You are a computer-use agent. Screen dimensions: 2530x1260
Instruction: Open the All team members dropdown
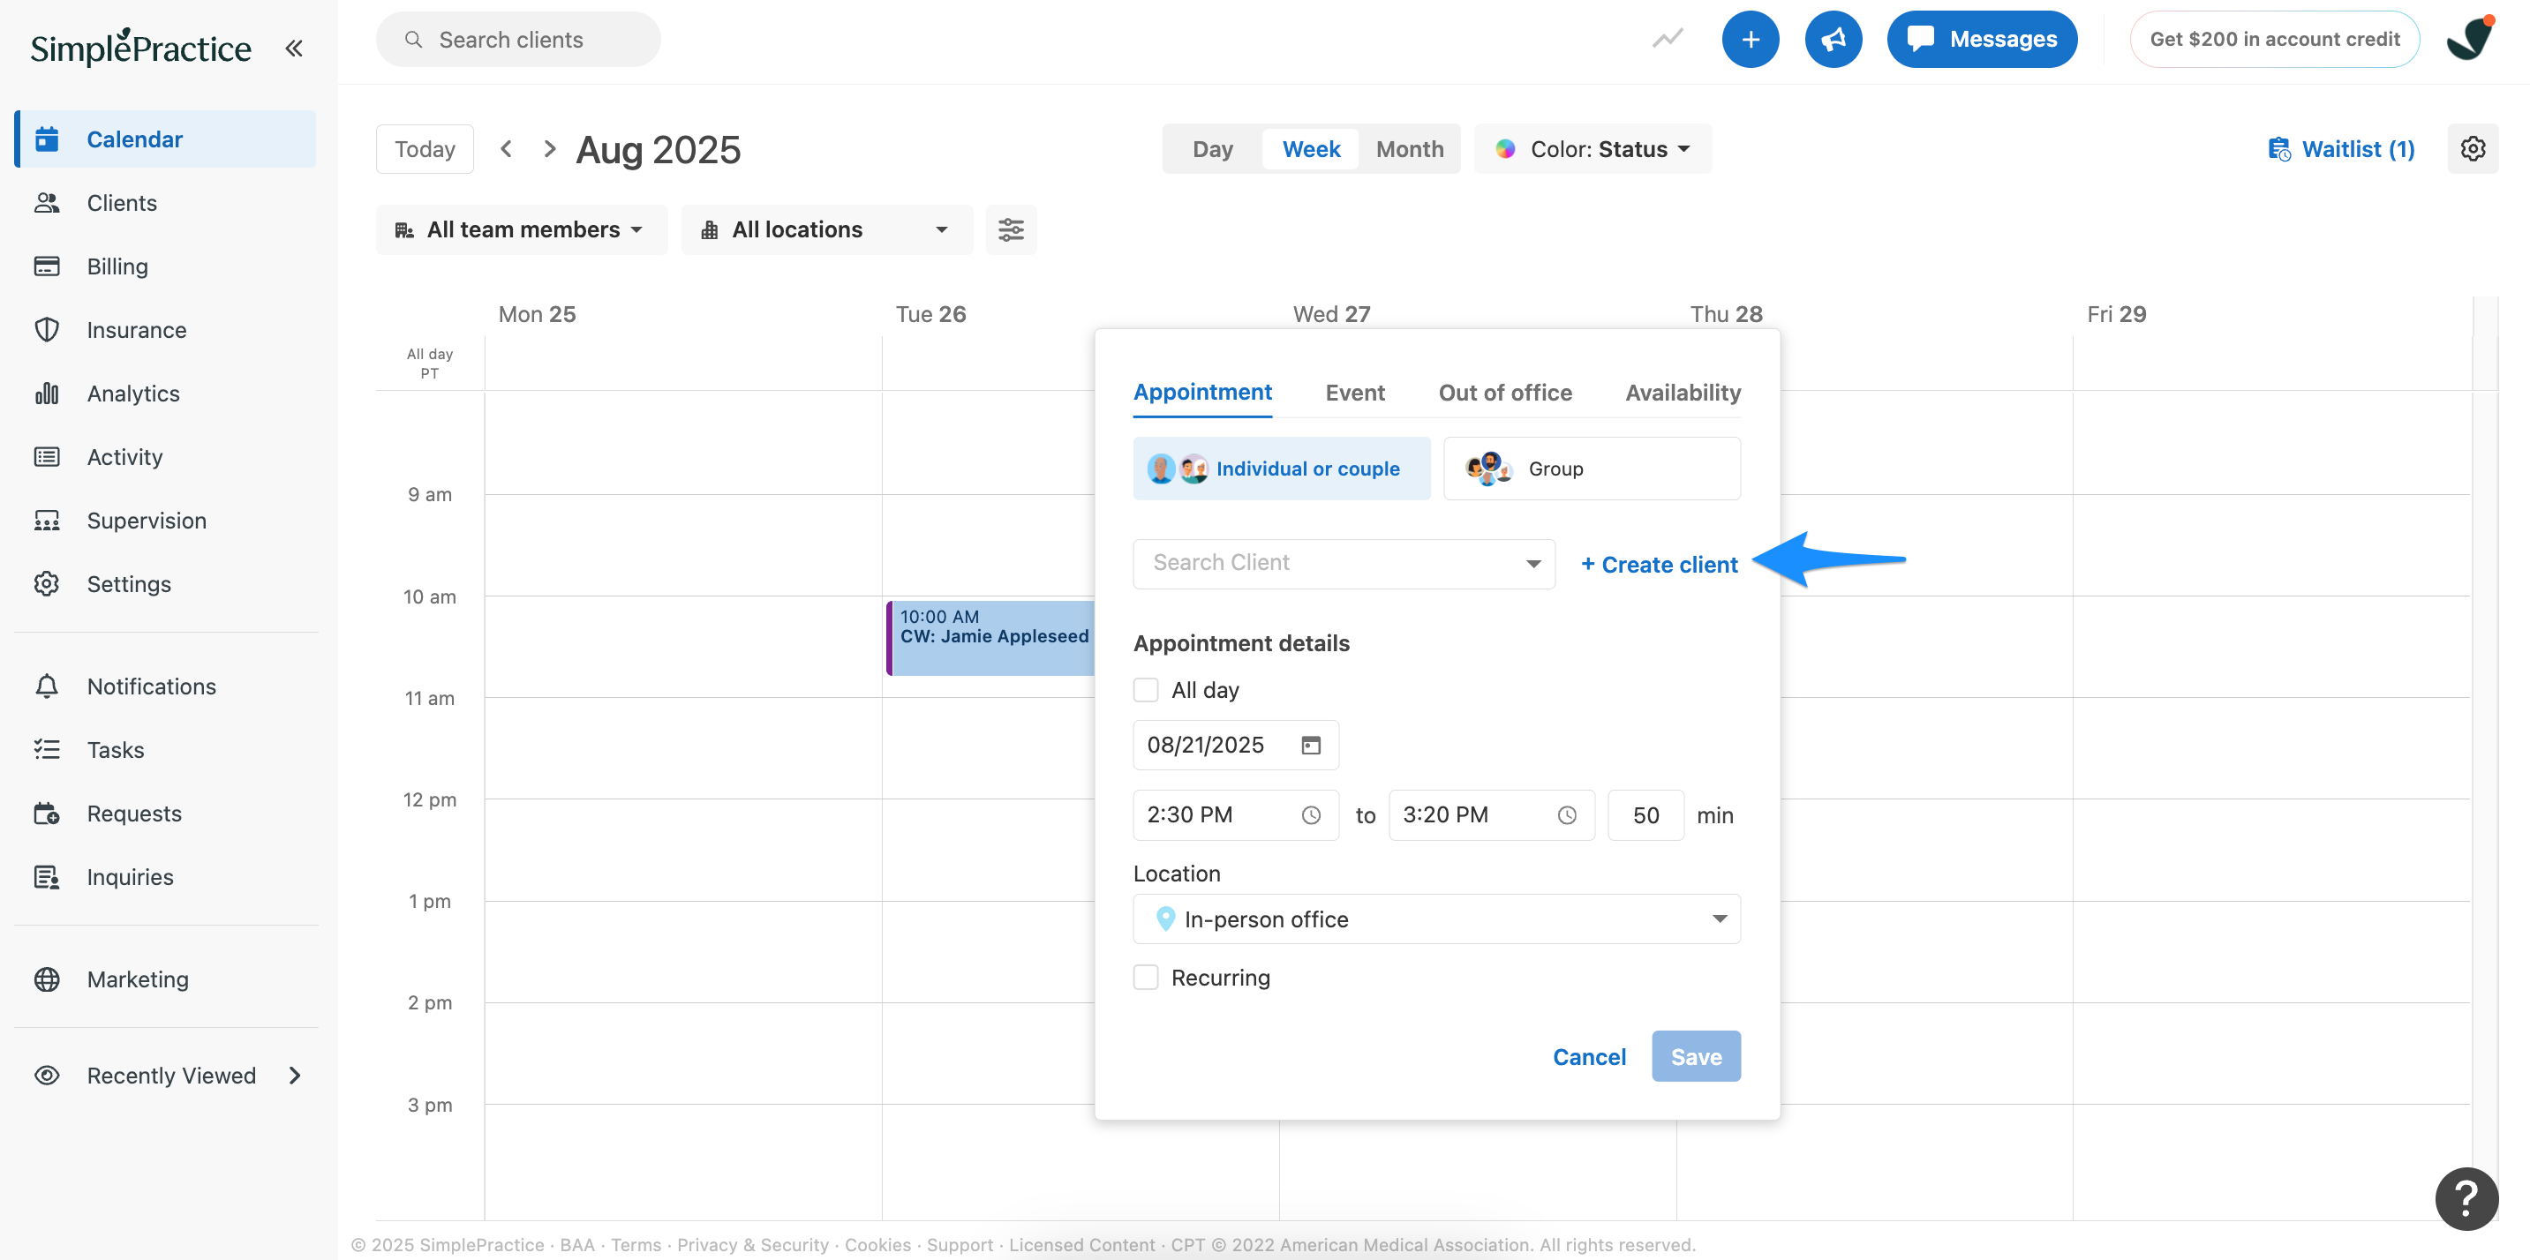pyautogui.click(x=522, y=229)
